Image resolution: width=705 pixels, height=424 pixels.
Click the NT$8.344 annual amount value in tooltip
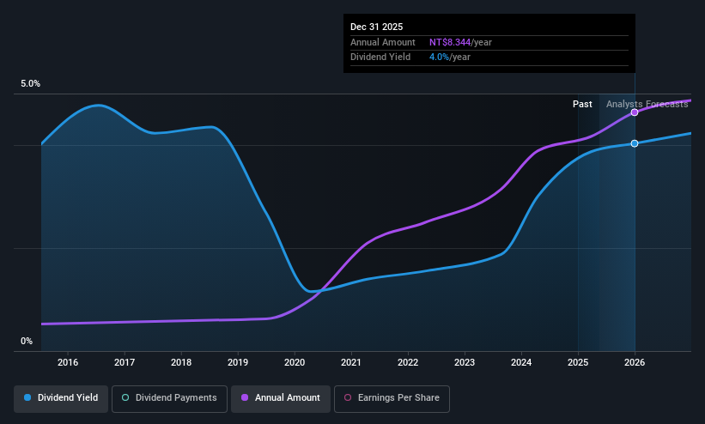[452, 42]
